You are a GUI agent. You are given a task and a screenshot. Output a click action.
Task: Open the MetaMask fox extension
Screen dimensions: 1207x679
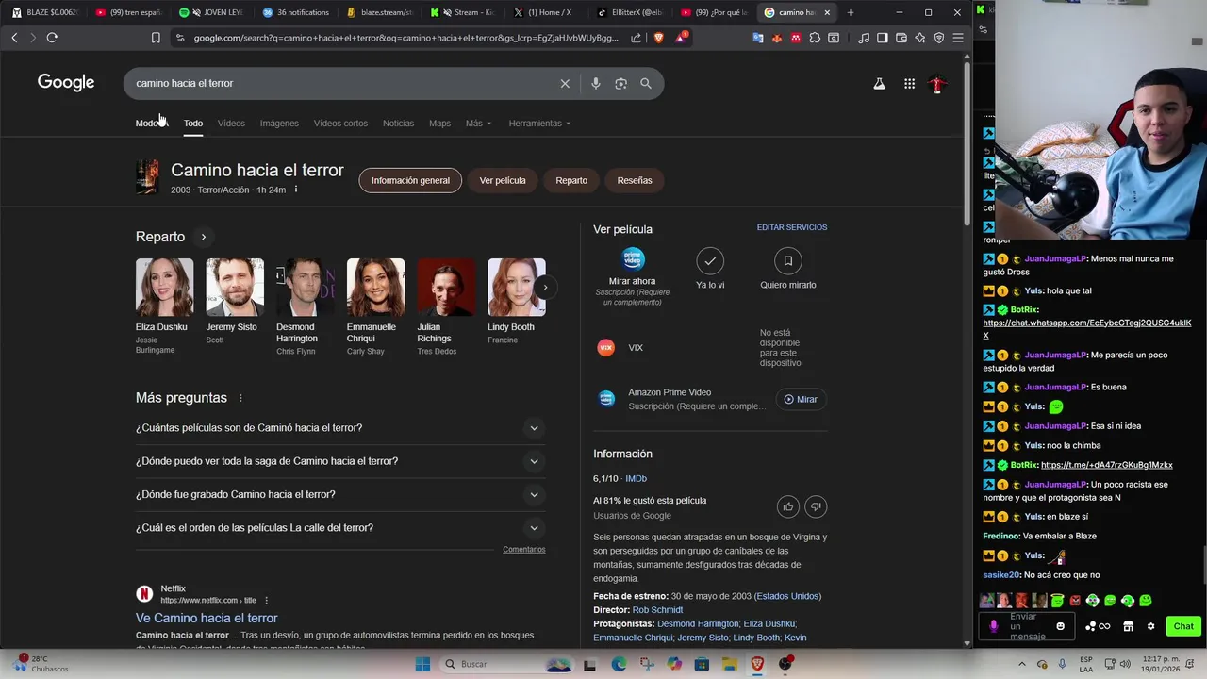777,38
